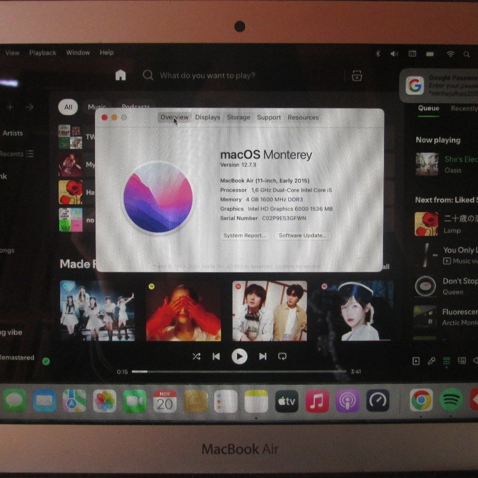Skip to next track
The width and height of the screenshot is (478, 478).
point(262,357)
